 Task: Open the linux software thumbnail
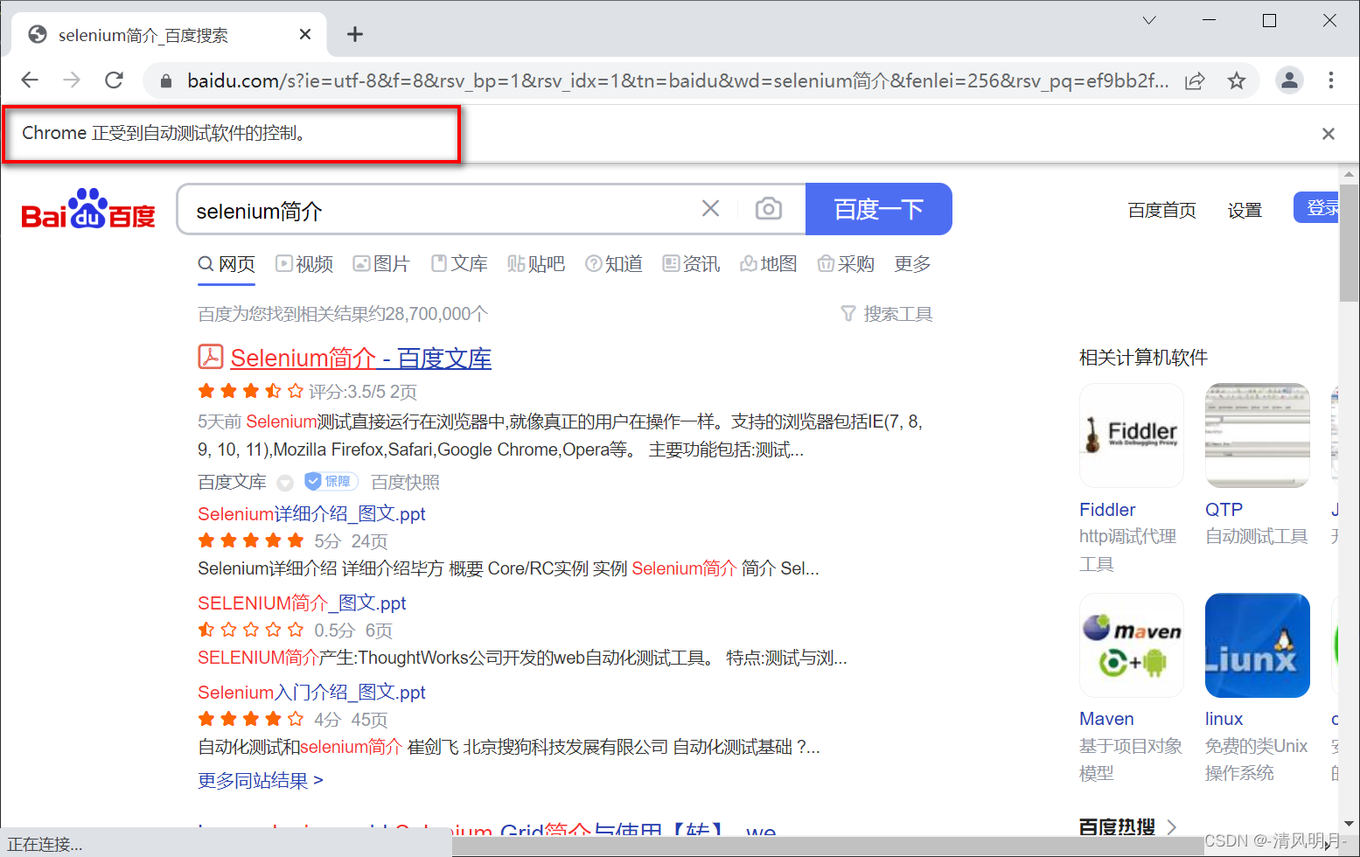(1258, 645)
